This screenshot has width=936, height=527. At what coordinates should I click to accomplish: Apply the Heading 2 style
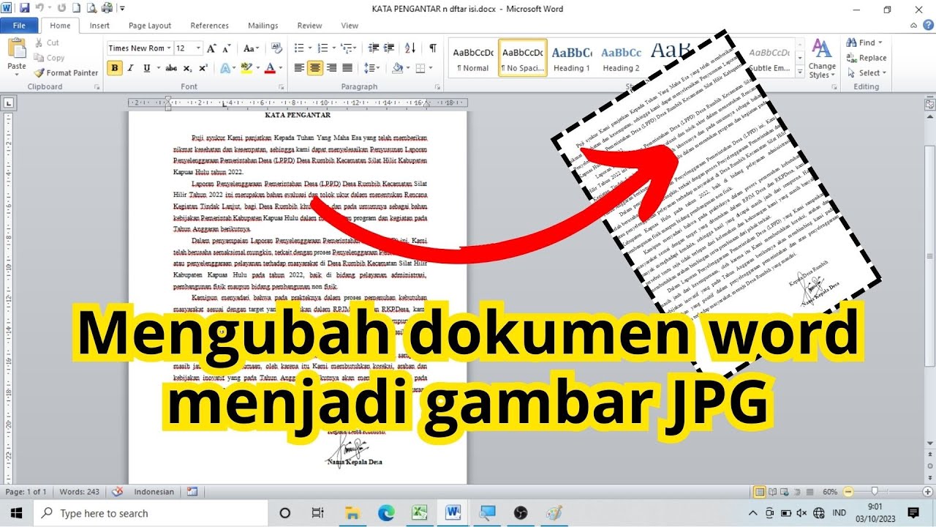(x=621, y=59)
